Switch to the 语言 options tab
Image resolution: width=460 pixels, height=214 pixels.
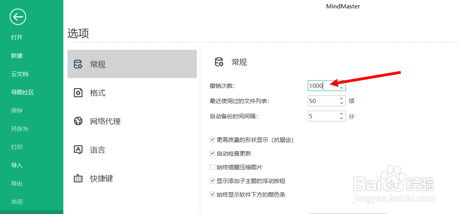pos(132,149)
